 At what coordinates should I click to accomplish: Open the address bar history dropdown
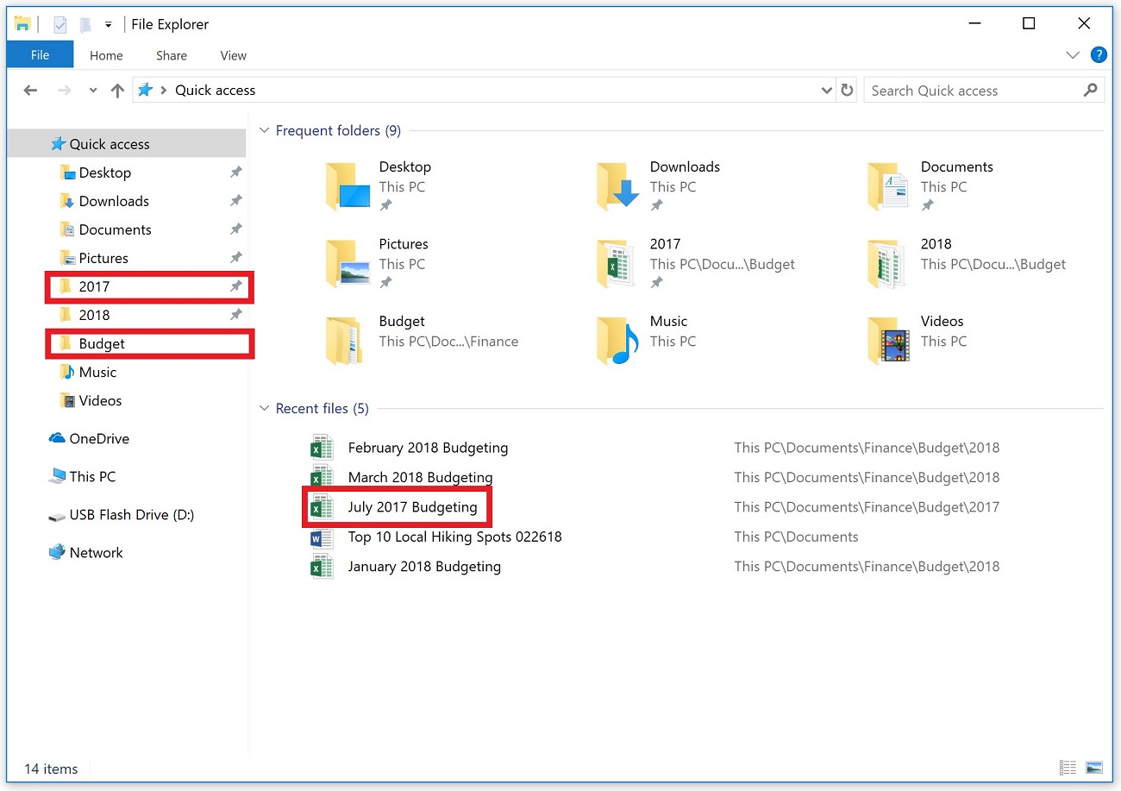(826, 90)
